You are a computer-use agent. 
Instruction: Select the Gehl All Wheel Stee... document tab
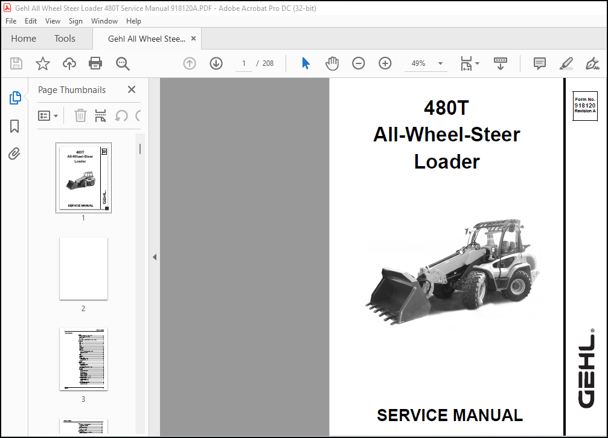[x=147, y=39]
